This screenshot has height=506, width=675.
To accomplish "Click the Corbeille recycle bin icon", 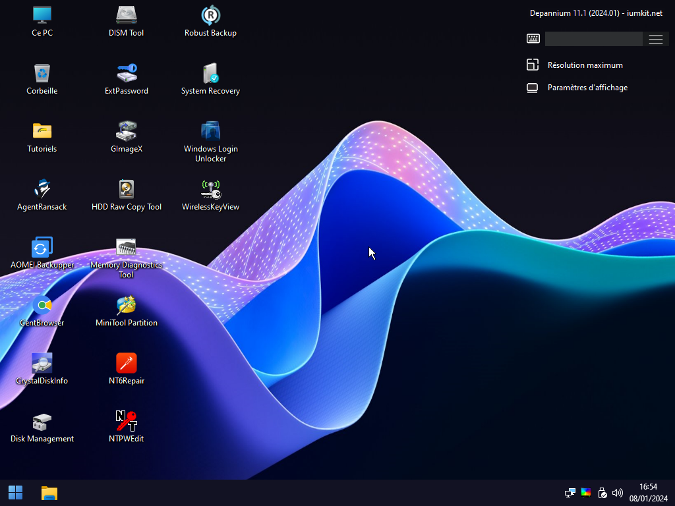I will click(x=42, y=79).
